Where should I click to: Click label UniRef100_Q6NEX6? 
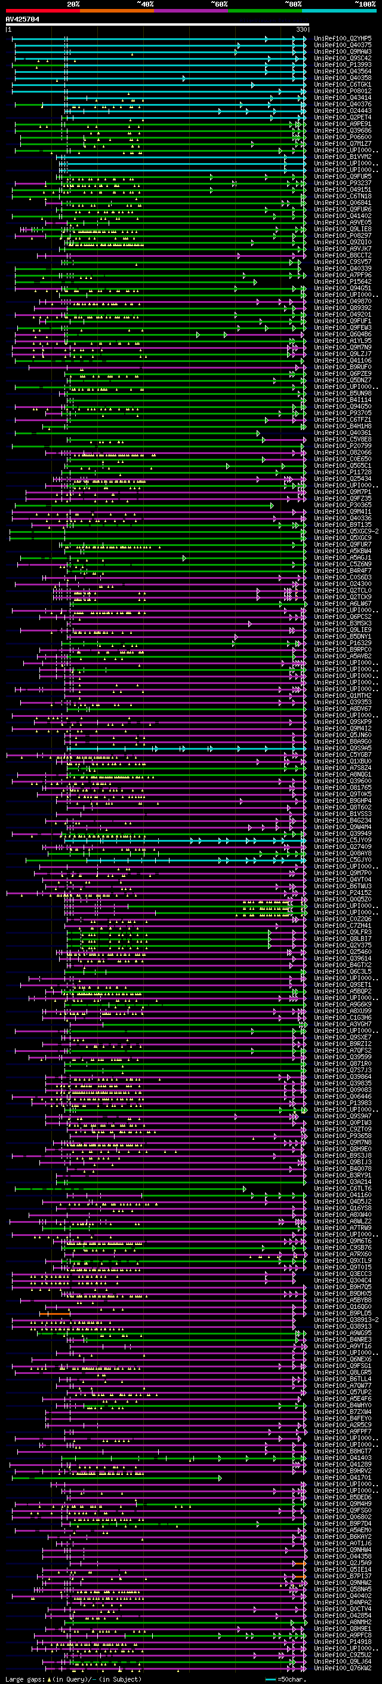[x=343, y=1359]
